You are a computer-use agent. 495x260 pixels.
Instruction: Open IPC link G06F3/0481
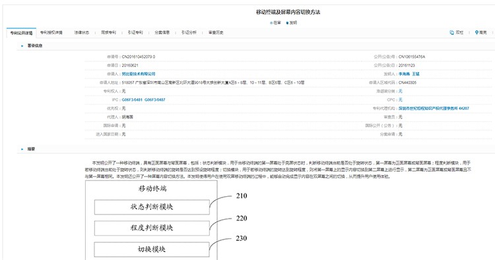pyautogui.click(x=132, y=99)
